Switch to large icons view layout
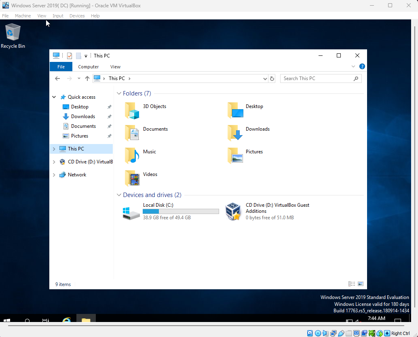Screen dimensions: 418x337 coord(361,284)
